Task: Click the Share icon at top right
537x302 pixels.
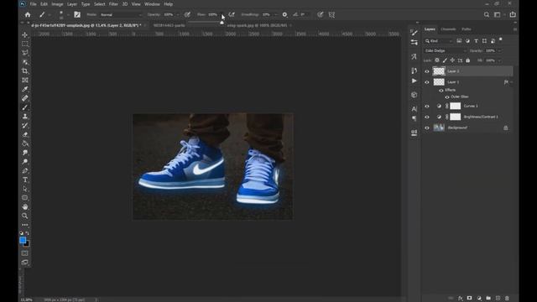Action: tap(513, 14)
